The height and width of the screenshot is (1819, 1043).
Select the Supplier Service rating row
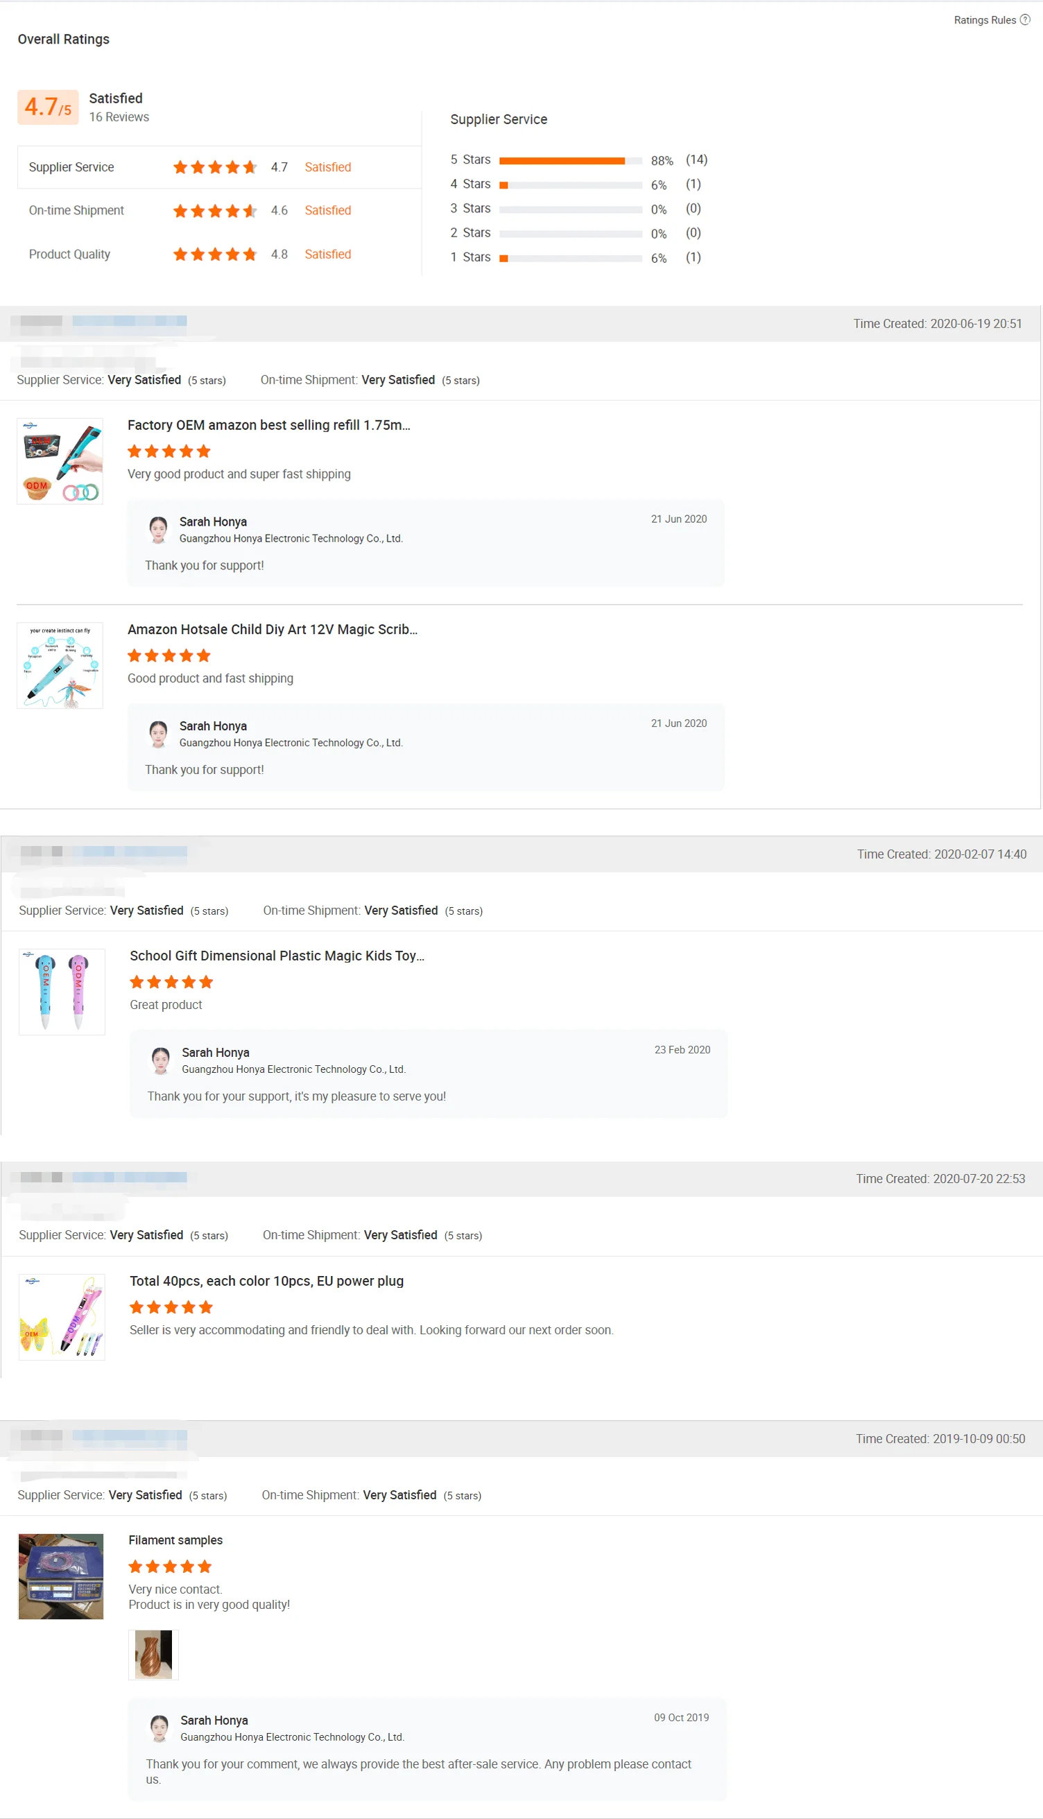pyautogui.click(x=218, y=167)
